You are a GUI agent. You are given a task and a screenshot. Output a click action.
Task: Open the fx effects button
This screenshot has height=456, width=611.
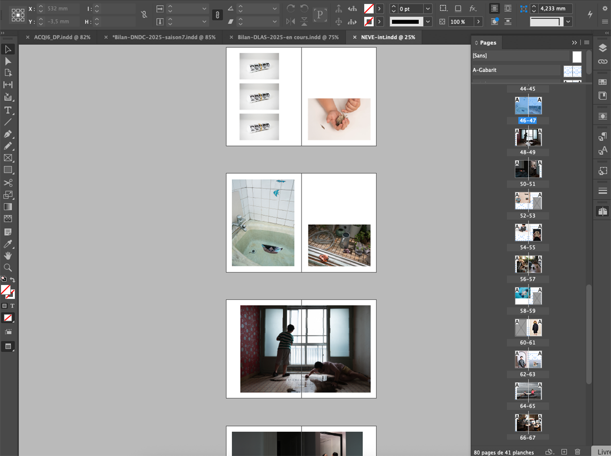point(473,8)
